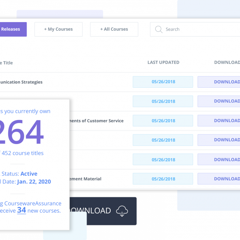This screenshot has width=240, height=240.
Task: Switch to the Releases tab
Action: [13, 29]
